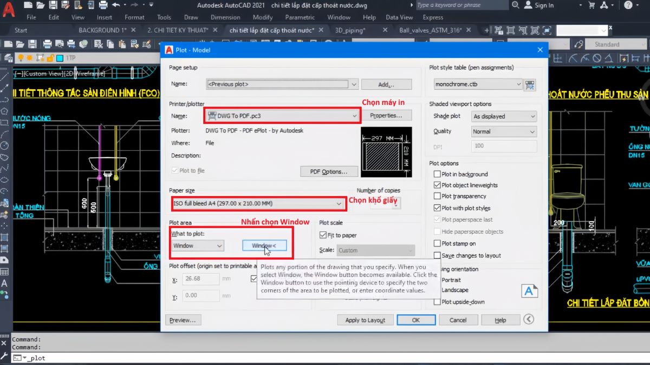Uncheck Plot object lineweights
Screen dimensions: 650x365
pos(437,185)
